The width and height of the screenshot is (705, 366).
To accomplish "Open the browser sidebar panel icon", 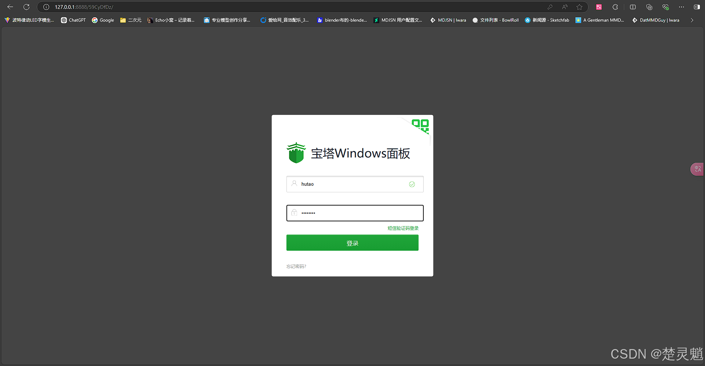I will tap(697, 7).
